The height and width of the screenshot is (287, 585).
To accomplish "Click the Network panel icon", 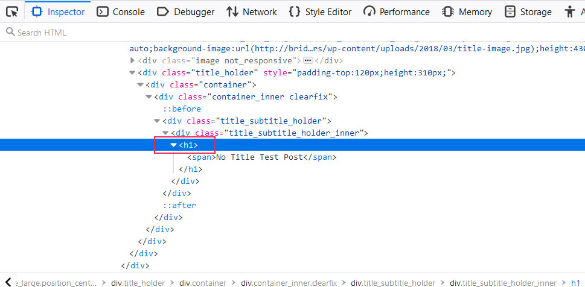I will 232,11.
